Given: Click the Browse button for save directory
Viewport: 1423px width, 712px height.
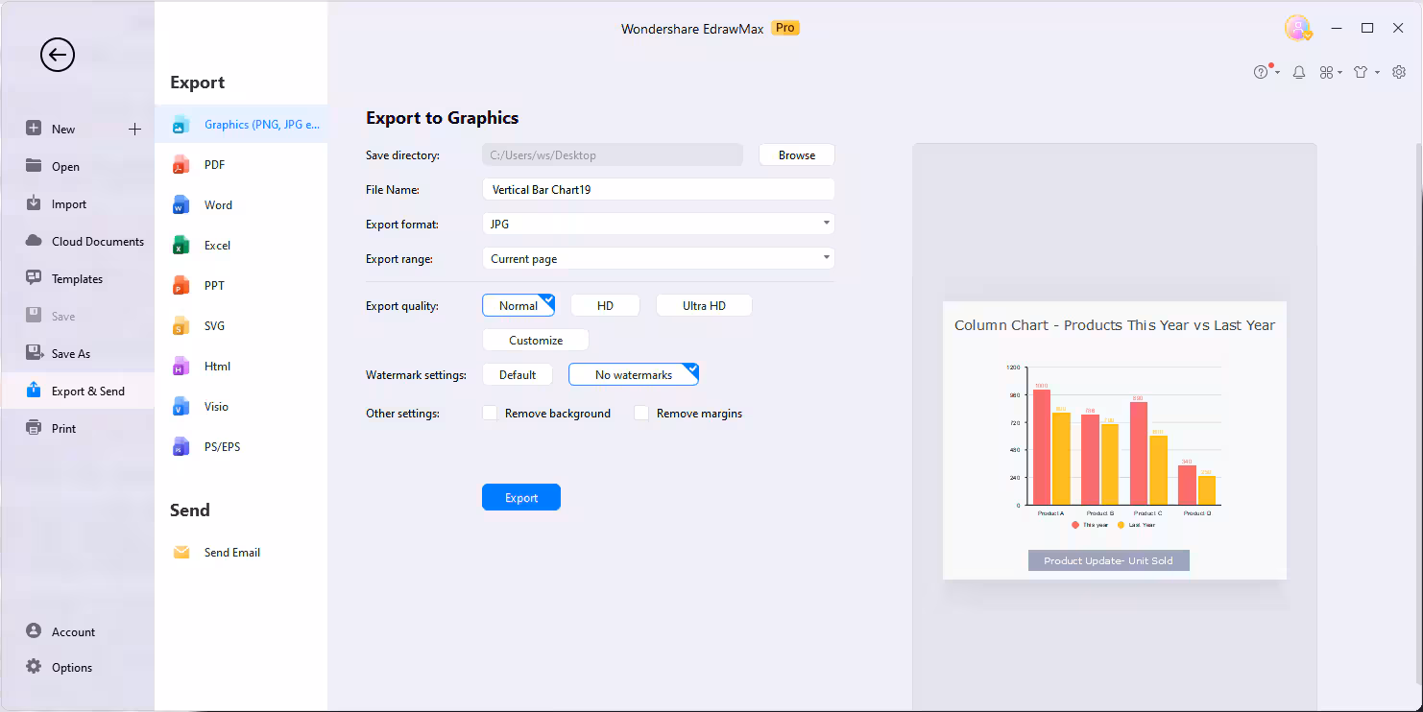Looking at the screenshot, I should coord(796,155).
